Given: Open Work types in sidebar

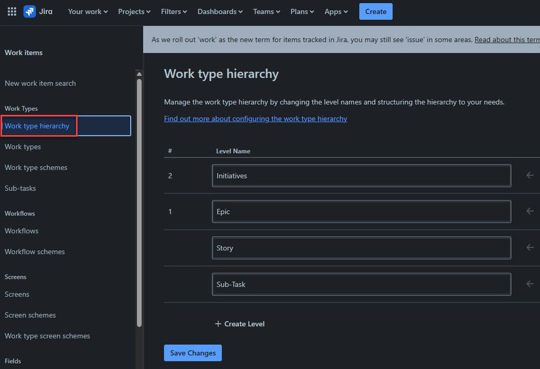Looking at the screenshot, I should click(23, 147).
